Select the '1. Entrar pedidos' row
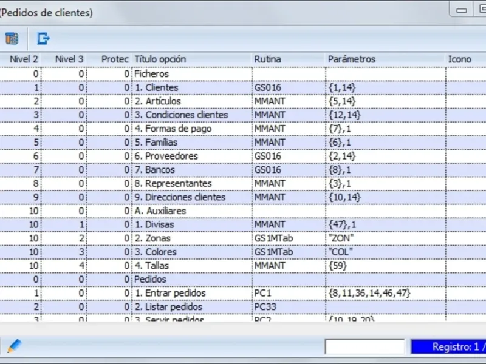This screenshot has height=364, width=486. click(243, 293)
